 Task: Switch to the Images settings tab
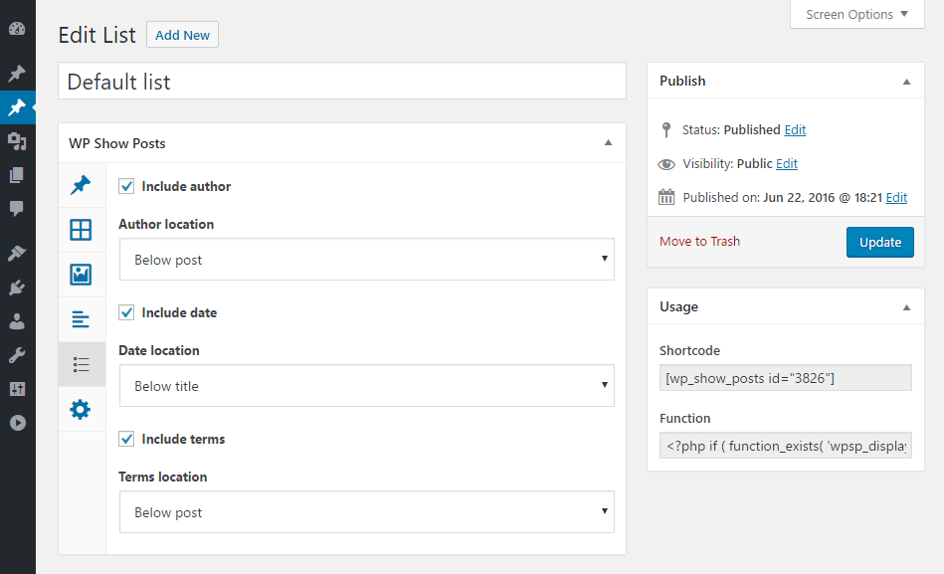click(81, 275)
